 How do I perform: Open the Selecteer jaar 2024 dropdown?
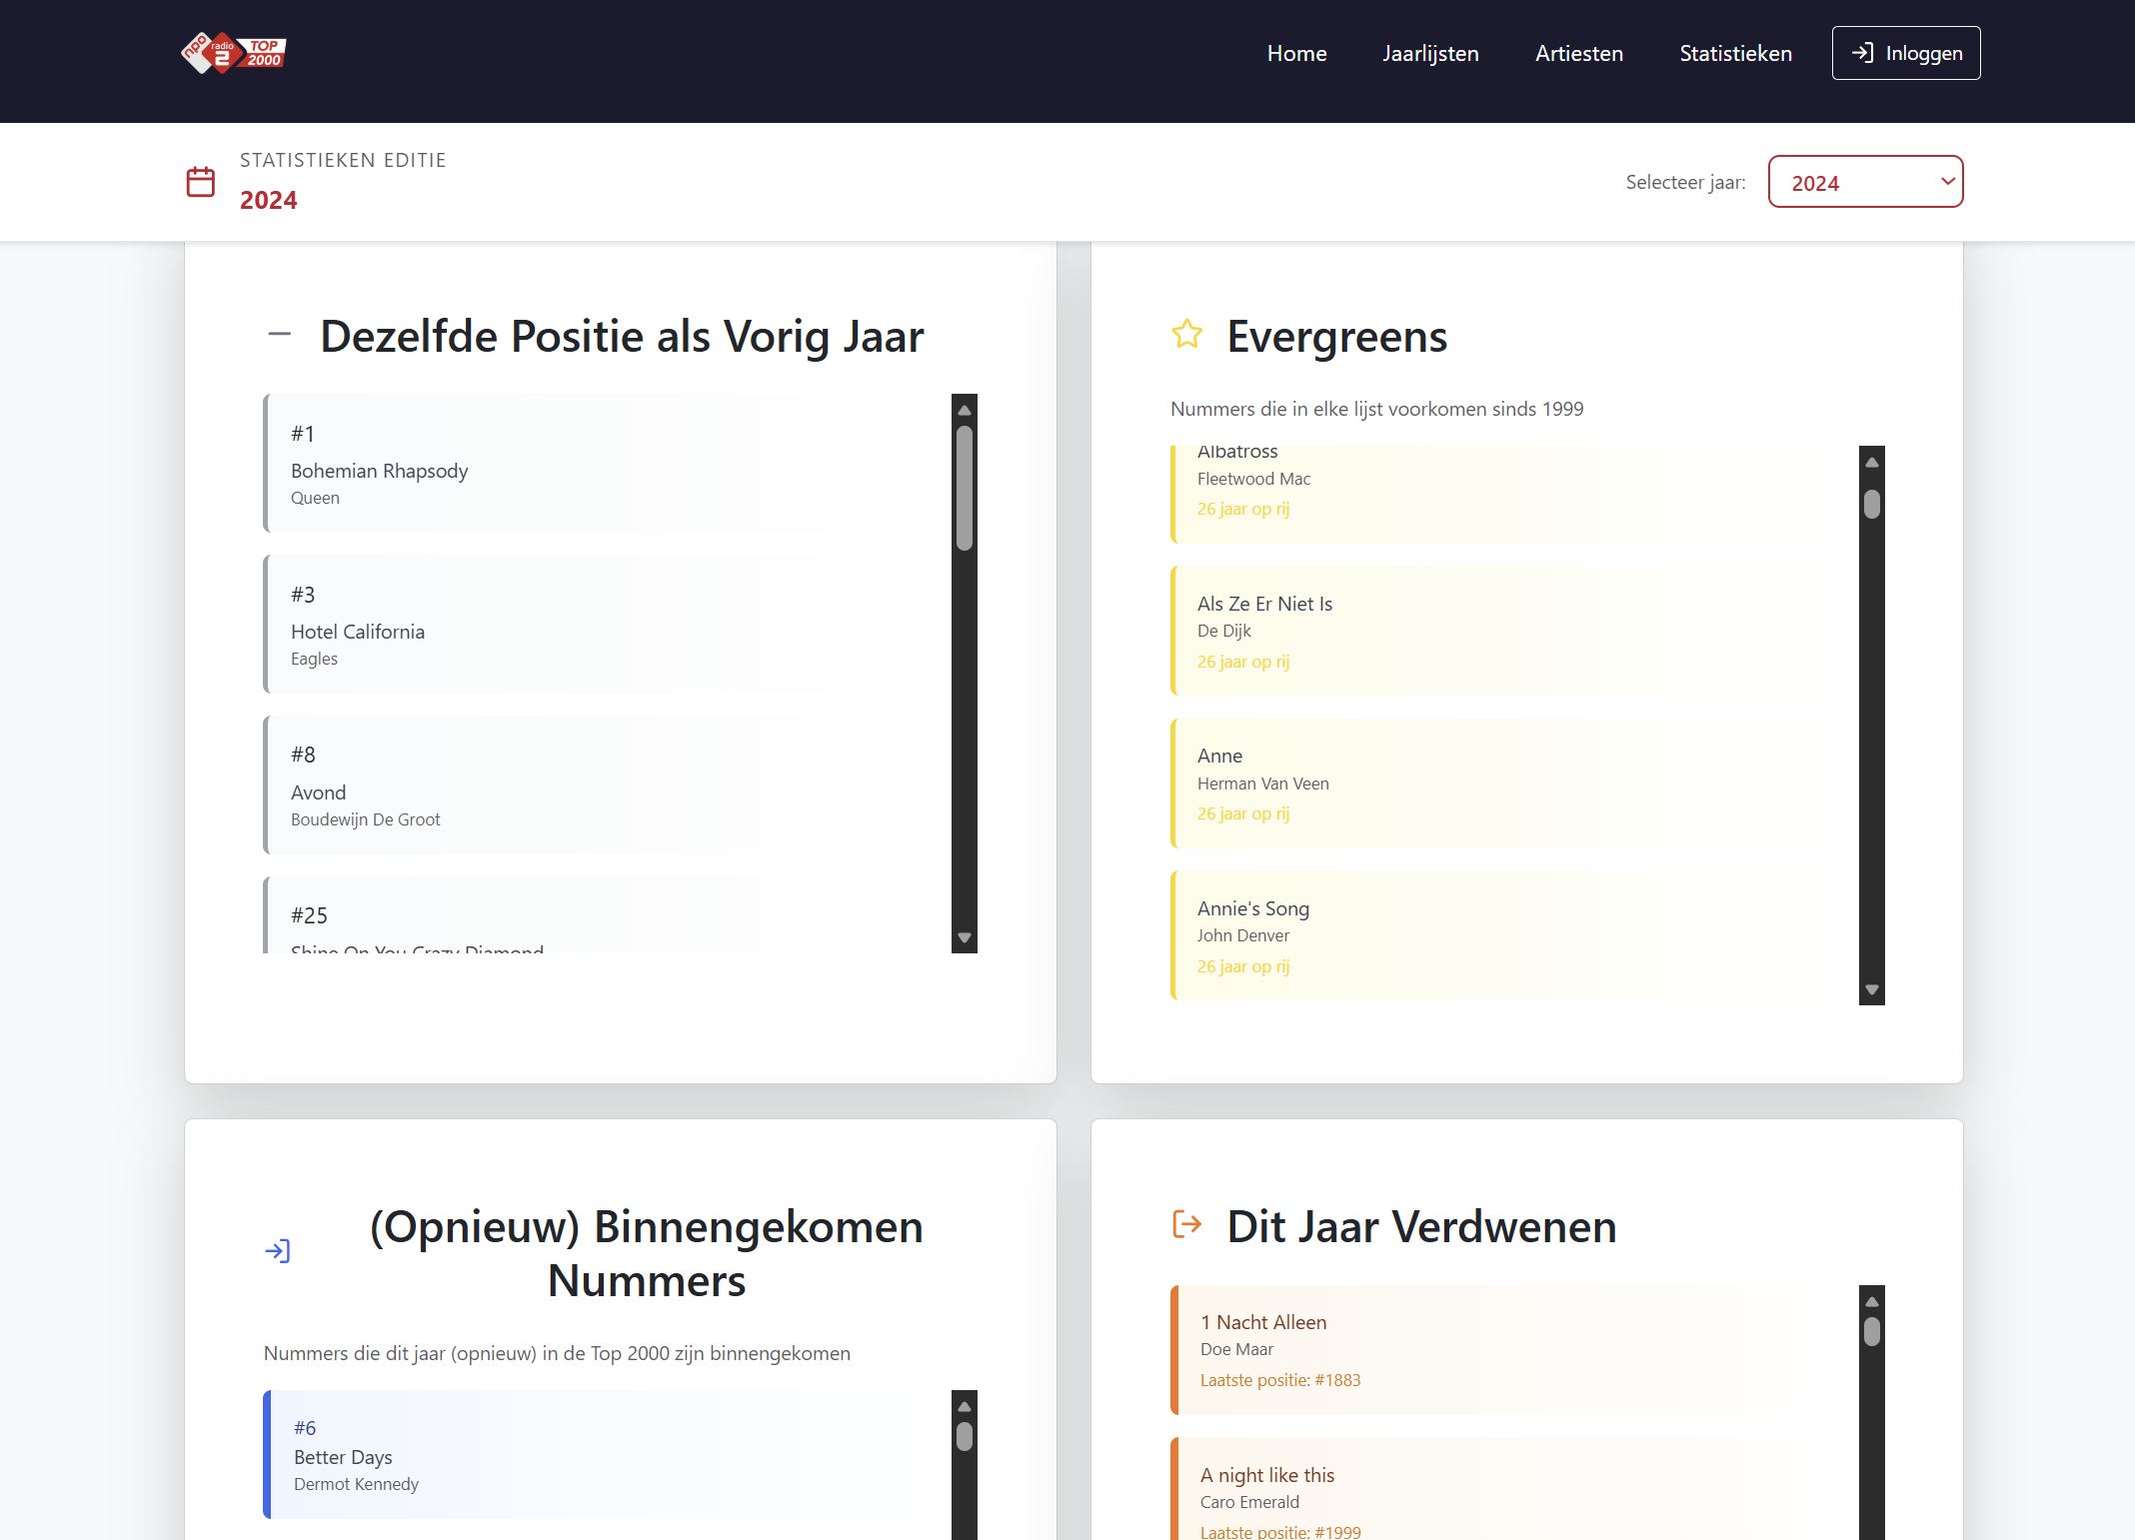click(x=1864, y=182)
